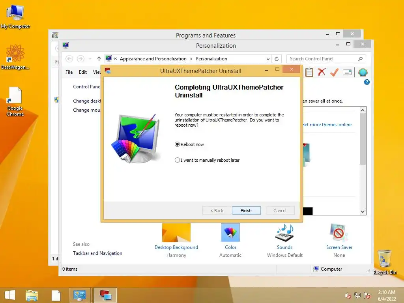The image size is (404, 303).
Task: Click Personalization window title icon
Action: point(66,45)
